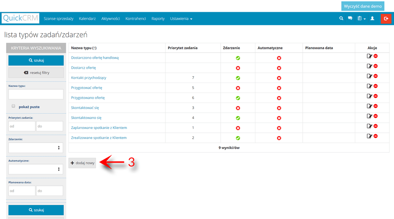Switch to the Kontrahenci section

pos(135,18)
